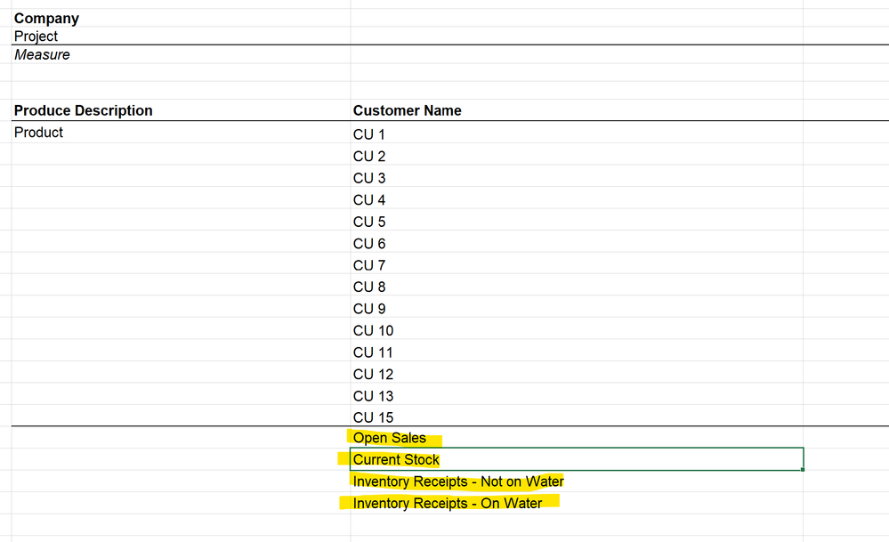
Task: Select the Project cell
Action: tap(181, 36)
